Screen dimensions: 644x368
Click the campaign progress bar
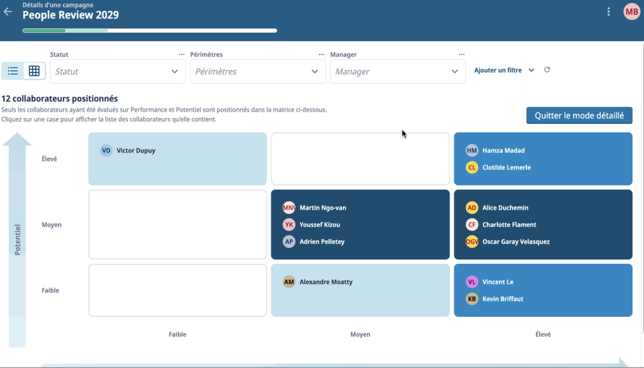[x=150, y=30]
